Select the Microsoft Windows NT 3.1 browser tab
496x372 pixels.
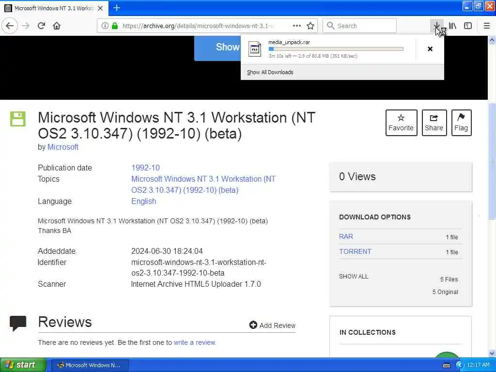pos(54,8)
